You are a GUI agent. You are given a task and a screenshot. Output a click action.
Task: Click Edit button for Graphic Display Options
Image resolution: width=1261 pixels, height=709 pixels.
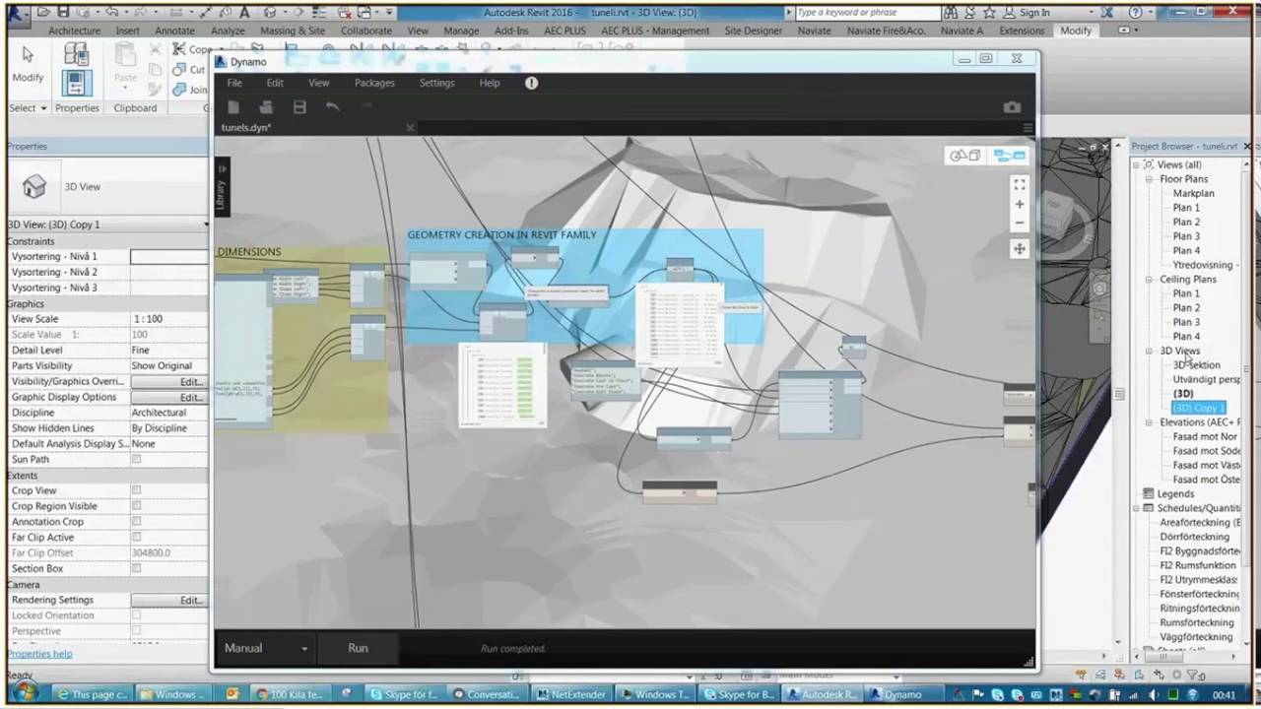tap(167, 397)
